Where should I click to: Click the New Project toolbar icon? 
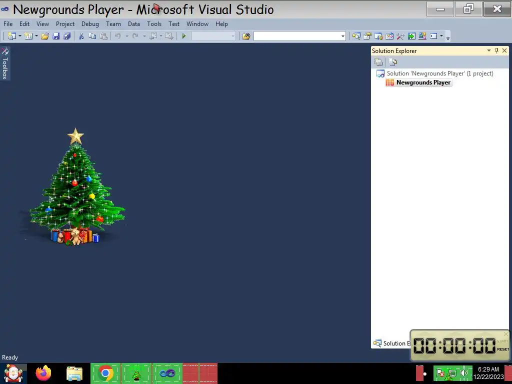click(12, 36)
